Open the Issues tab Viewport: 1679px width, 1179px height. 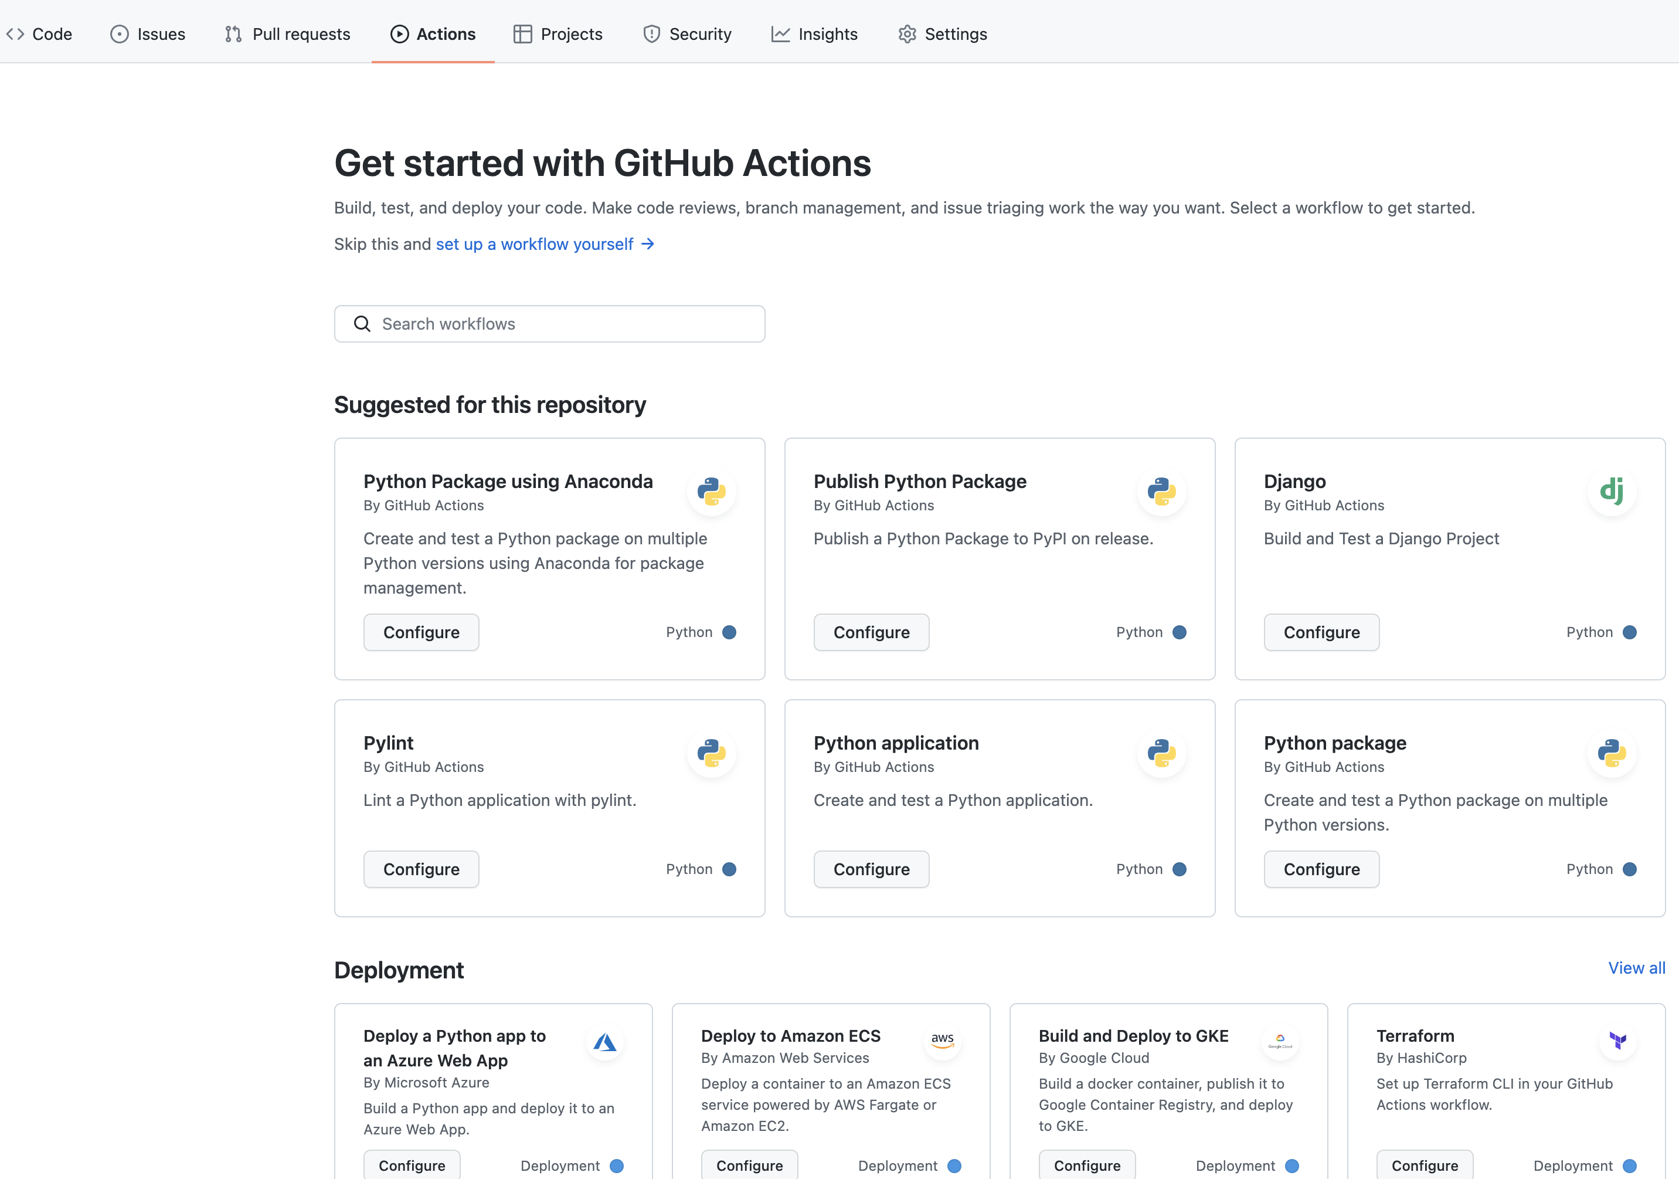pyautogui.click(x=148, y=33)
